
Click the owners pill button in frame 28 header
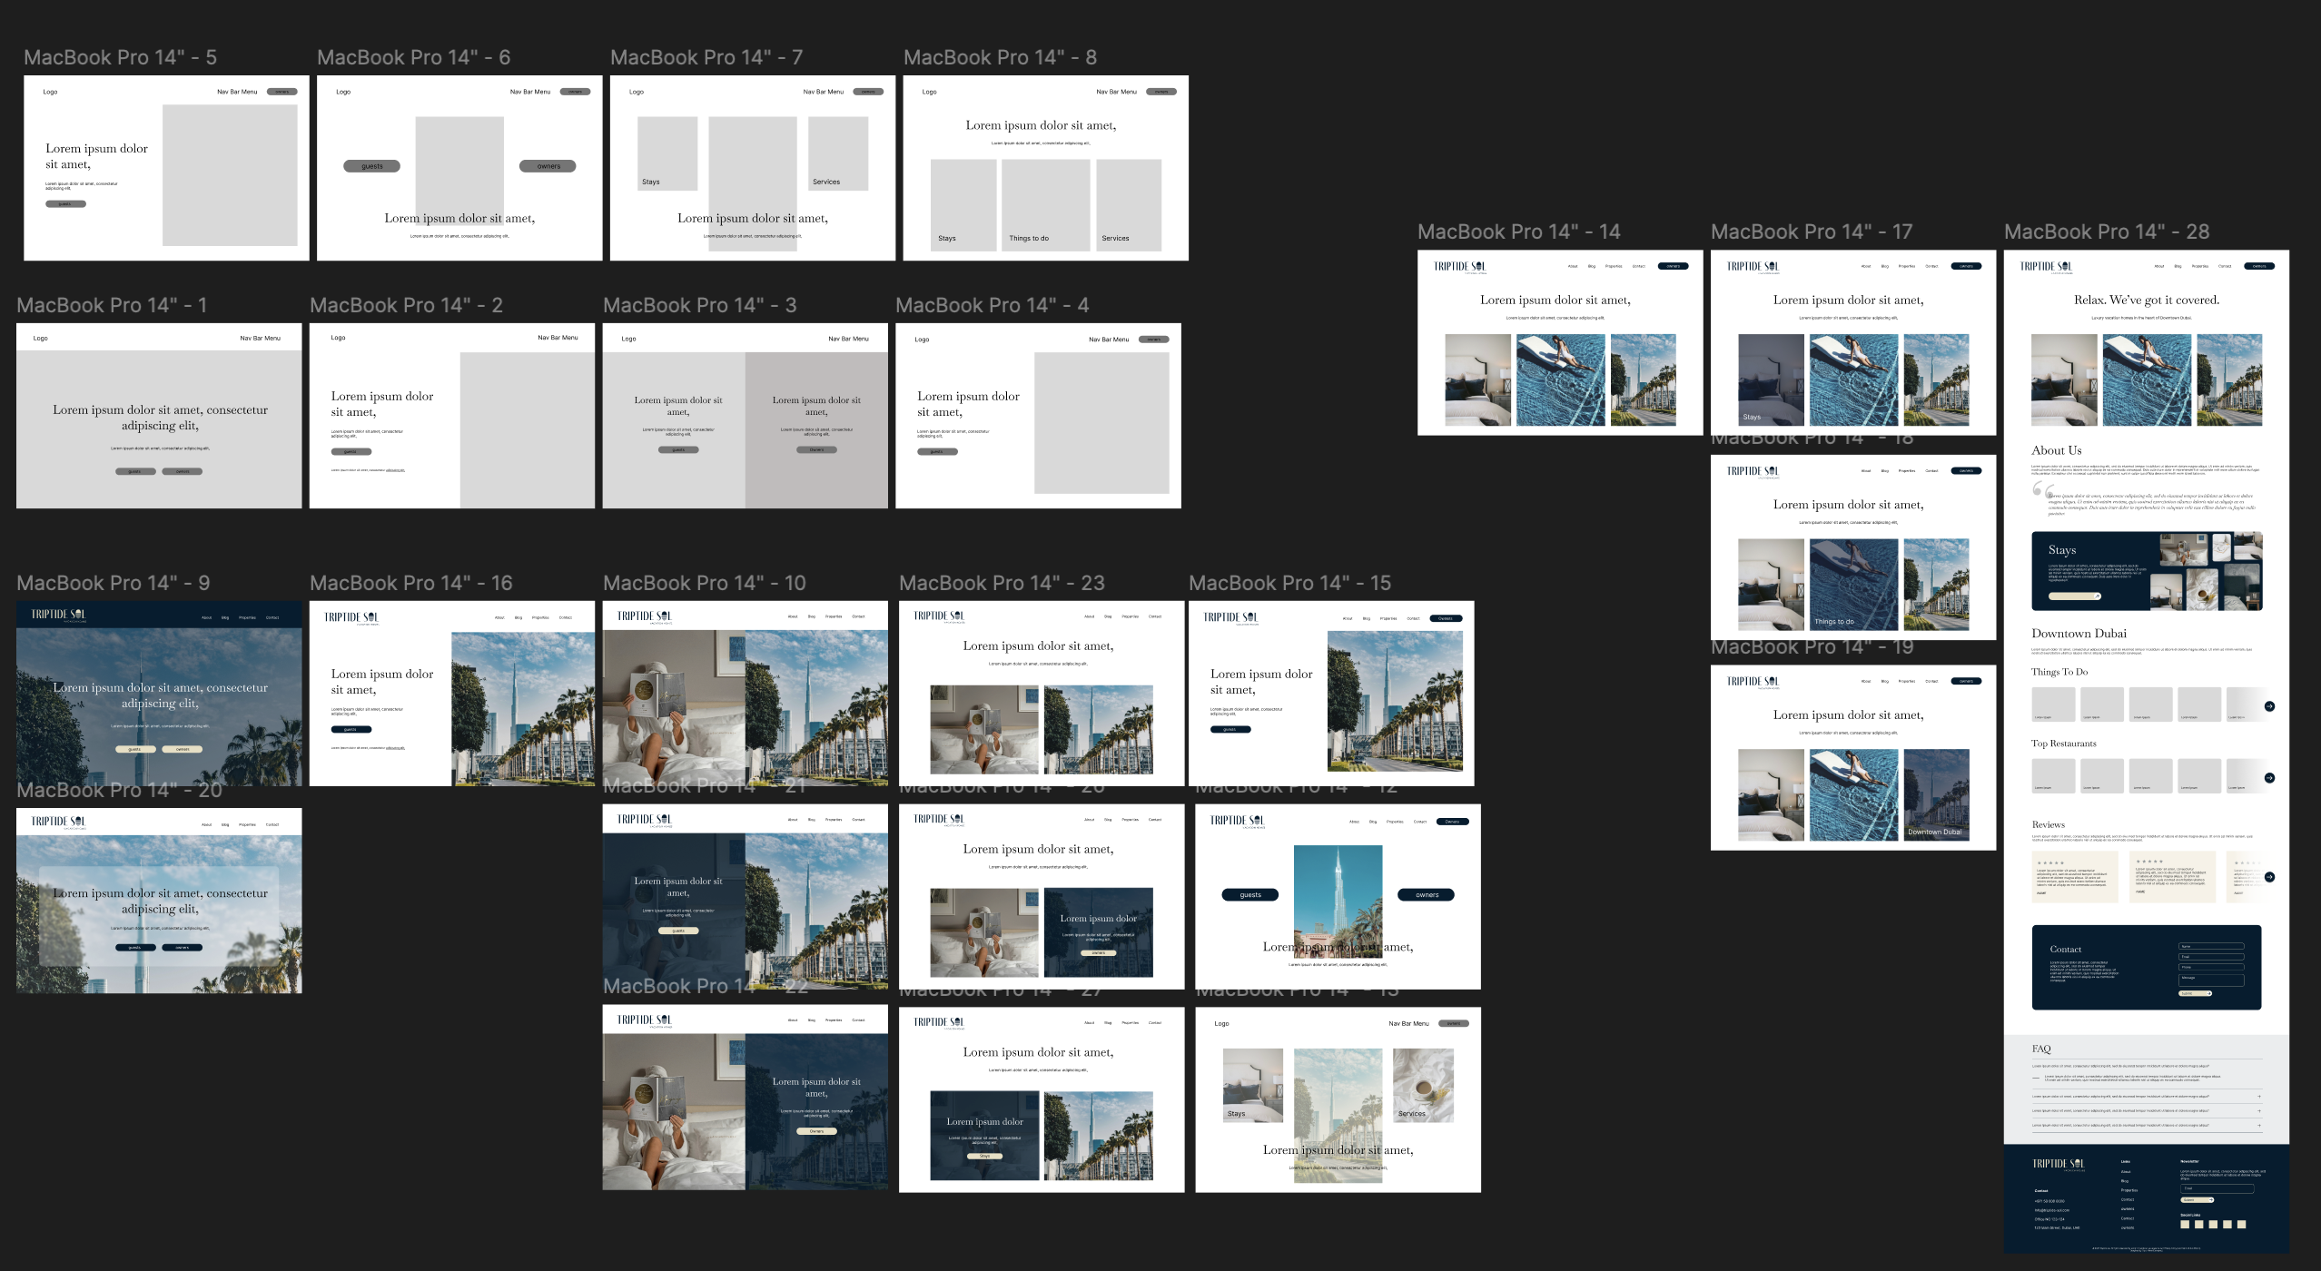pyautogui.click(x=2259, y=267)
